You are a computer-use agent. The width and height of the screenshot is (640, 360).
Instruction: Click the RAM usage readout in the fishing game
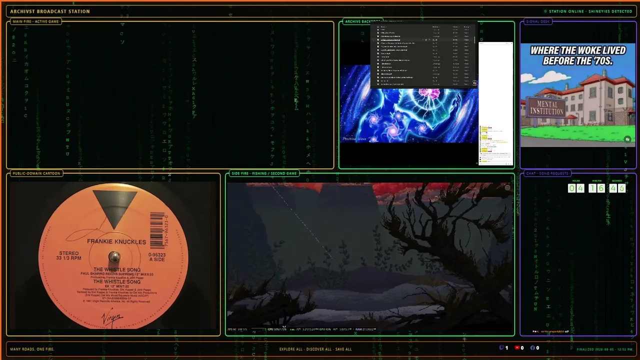[364, 329]
